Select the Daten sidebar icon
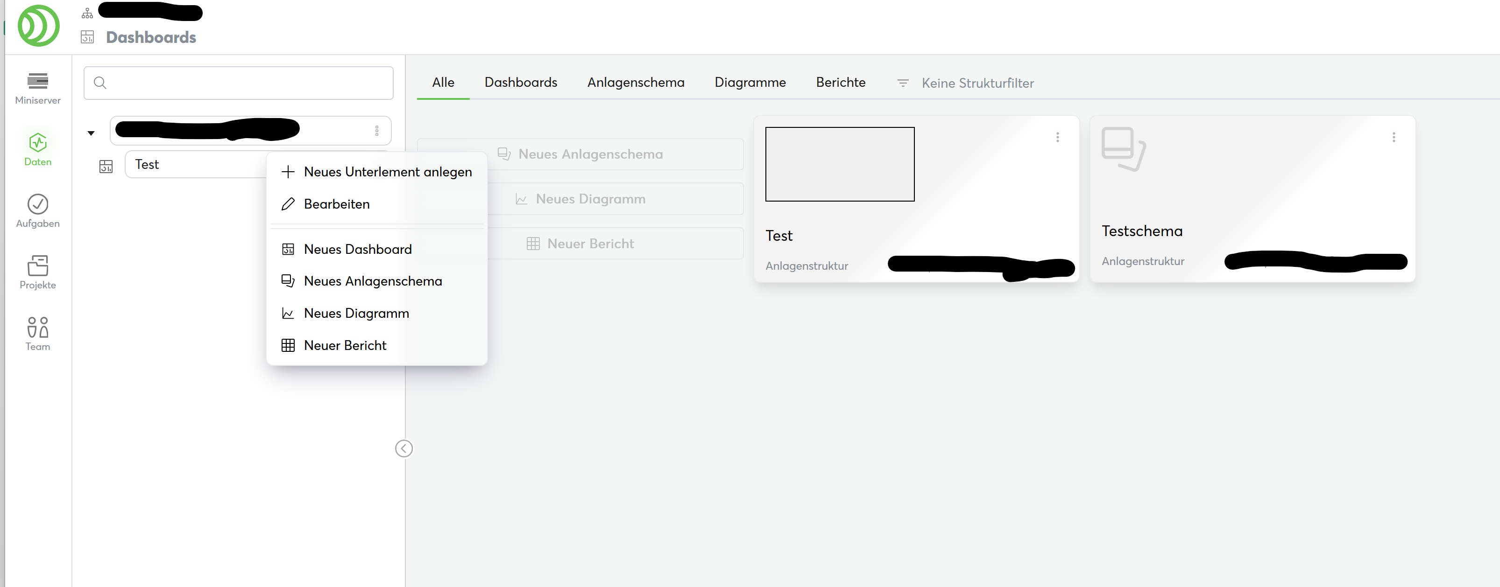Viewport: 1500px width, 587px height. point(38,149)
